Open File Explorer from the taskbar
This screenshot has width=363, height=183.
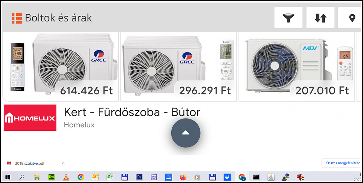click(37, 177)
